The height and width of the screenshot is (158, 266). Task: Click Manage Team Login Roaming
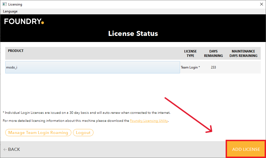(38, 133)
